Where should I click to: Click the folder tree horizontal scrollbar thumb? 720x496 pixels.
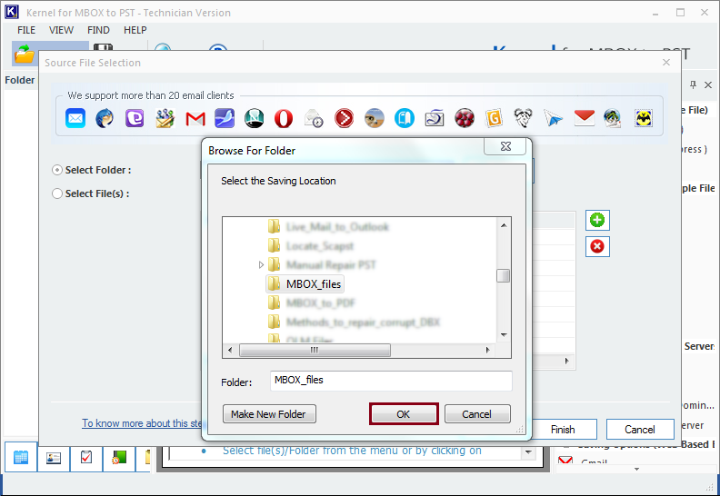coord(315,350)
